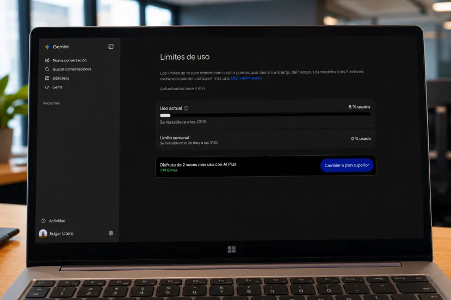Click the Gems diamond icon
The image size is (451, 300).
(x=47, y=87)
